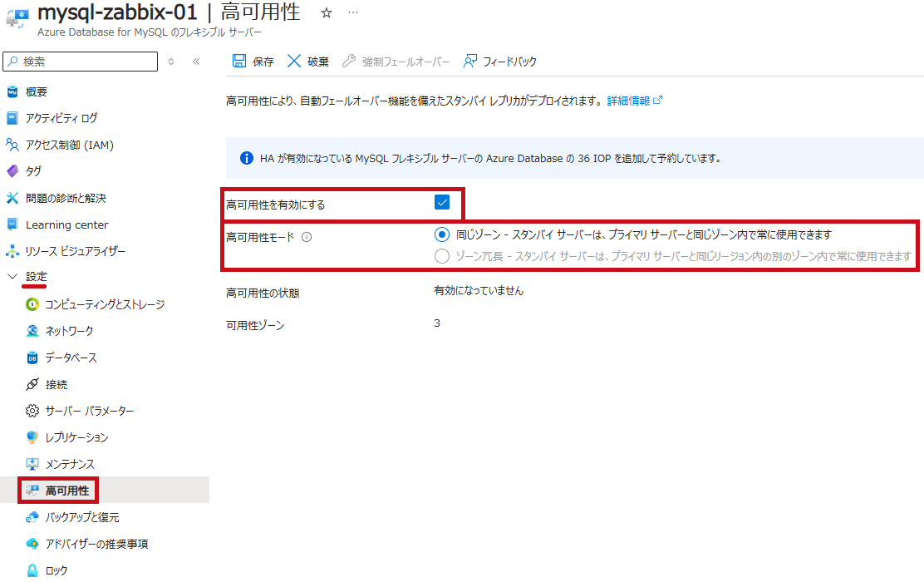The height and width of the screenshot is (582, 924).
Task: Navigate to リソース ビジュアライザー
Action: point(76,251)
